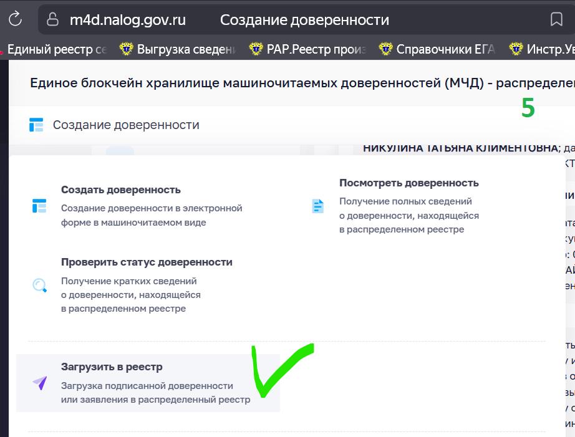
Task: Click the paper plane icon for Загрузить в реестр
Action: pos(39,384)
